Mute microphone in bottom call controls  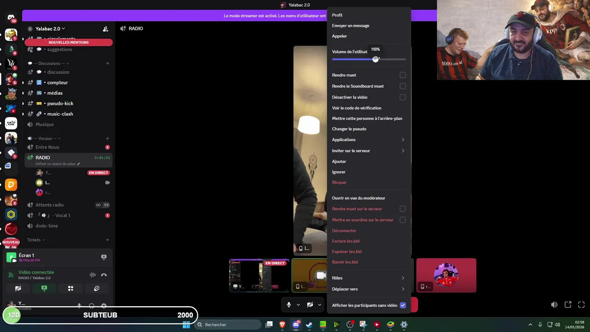pos(289,305)
